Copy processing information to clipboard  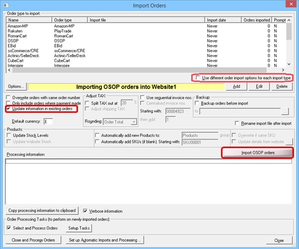pos(42,210)
